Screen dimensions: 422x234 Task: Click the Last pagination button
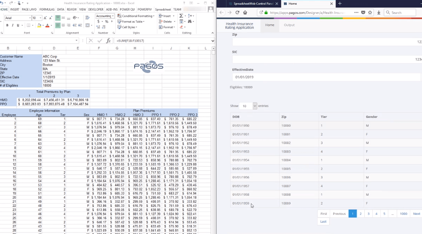(x=323, y=221)
